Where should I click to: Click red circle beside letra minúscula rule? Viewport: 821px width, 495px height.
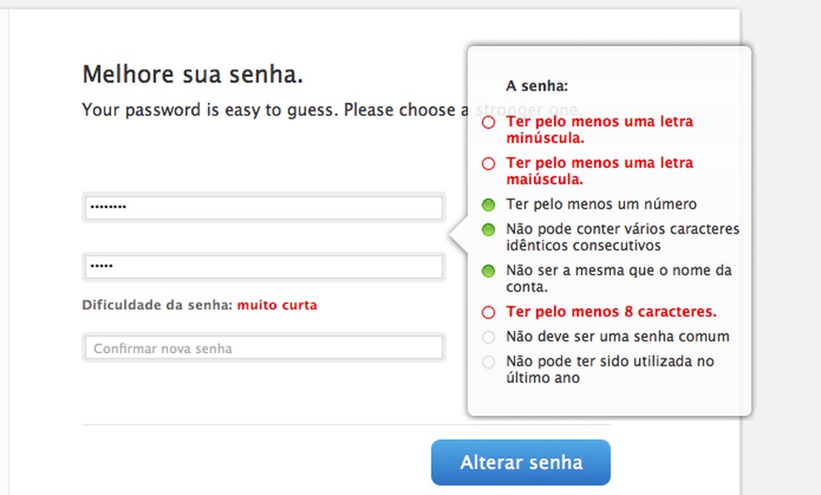pyautogui.click(x=489, y=122)
